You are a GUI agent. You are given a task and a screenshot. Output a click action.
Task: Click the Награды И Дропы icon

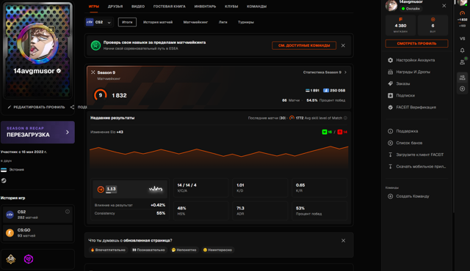(x=390, y=72)
